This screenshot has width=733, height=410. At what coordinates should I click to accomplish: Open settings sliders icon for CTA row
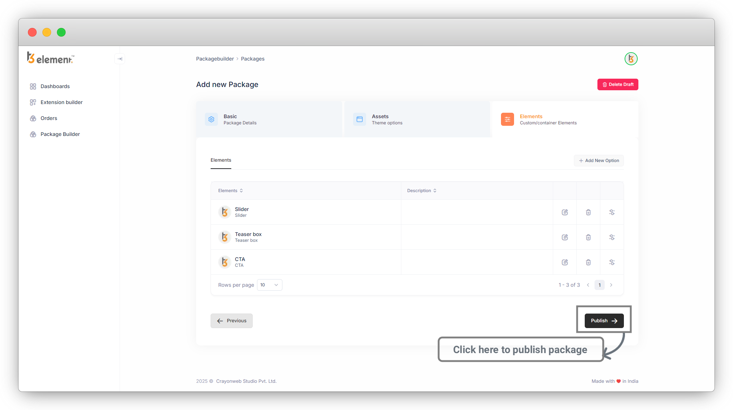click(x=612, y=262)
